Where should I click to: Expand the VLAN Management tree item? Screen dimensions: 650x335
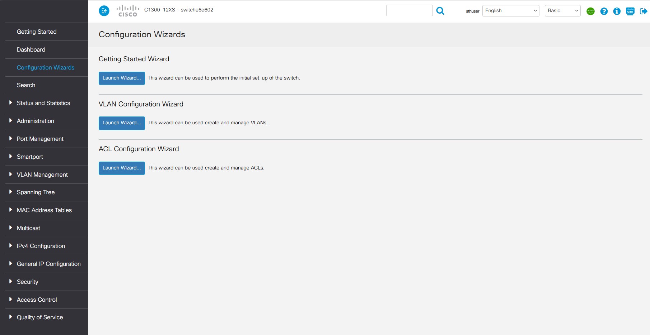click(11, 174)
